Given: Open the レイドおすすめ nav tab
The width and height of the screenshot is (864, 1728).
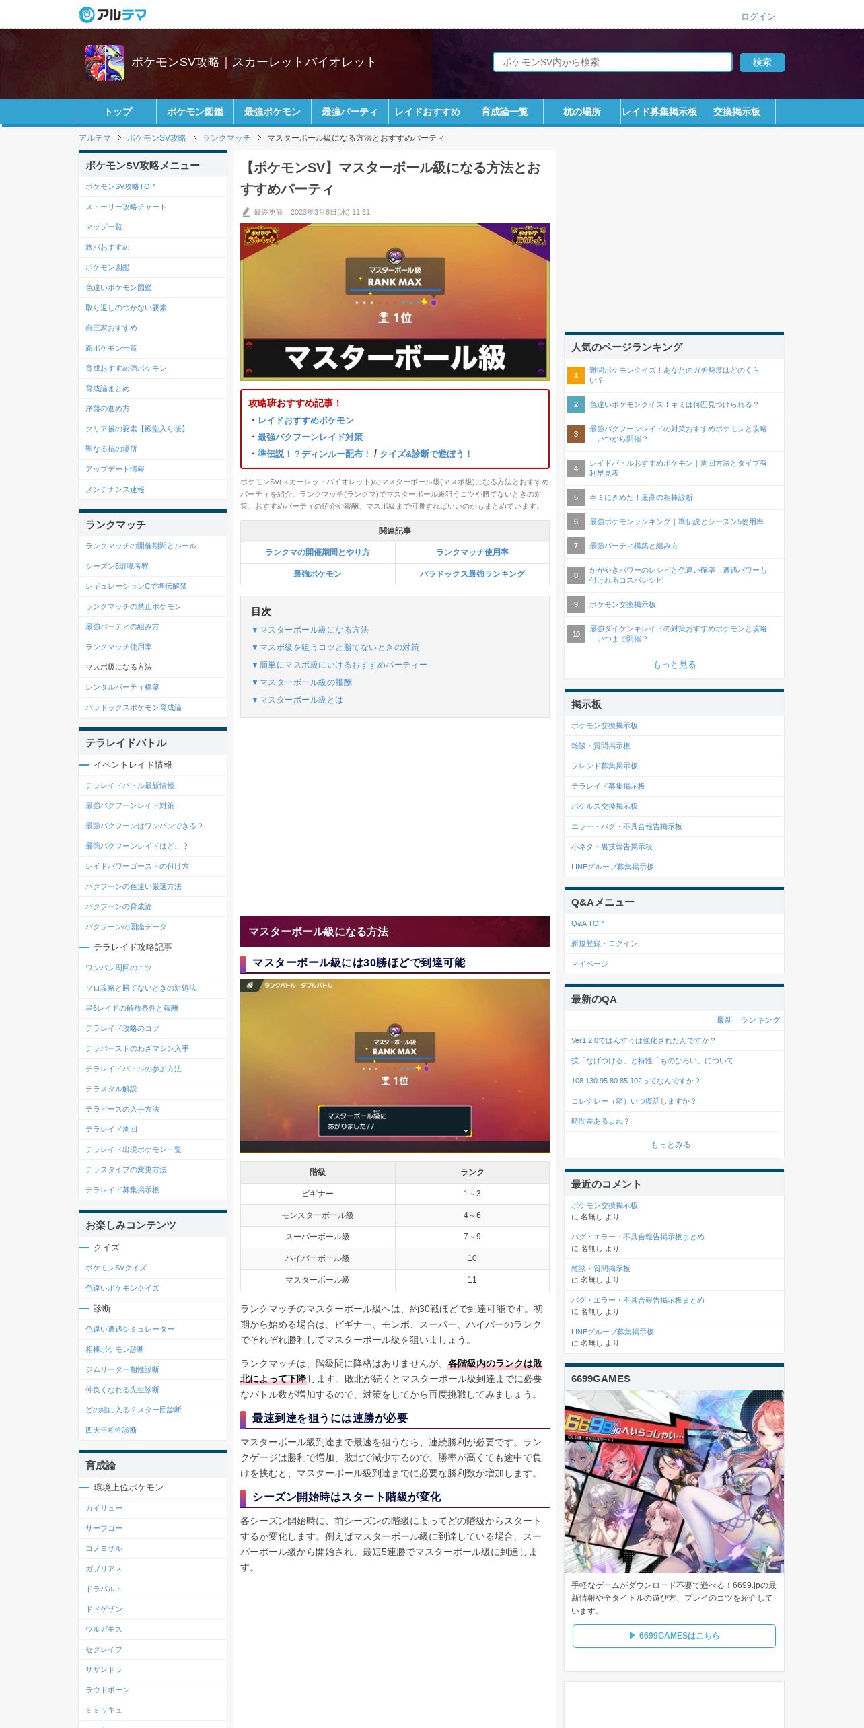Looking at the screenshot, I should [x=427, y=112].
